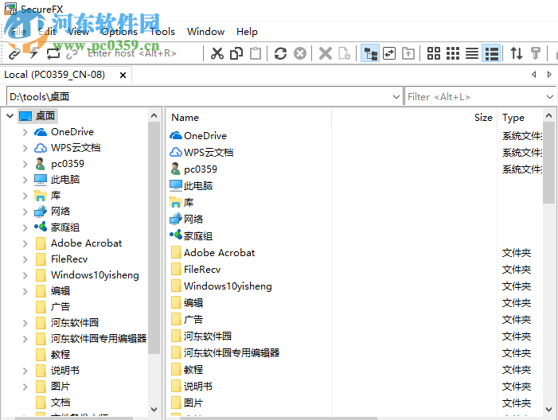Expand pc0359 node in the tree
The image size is (558, 420).
tap(25, 164)
